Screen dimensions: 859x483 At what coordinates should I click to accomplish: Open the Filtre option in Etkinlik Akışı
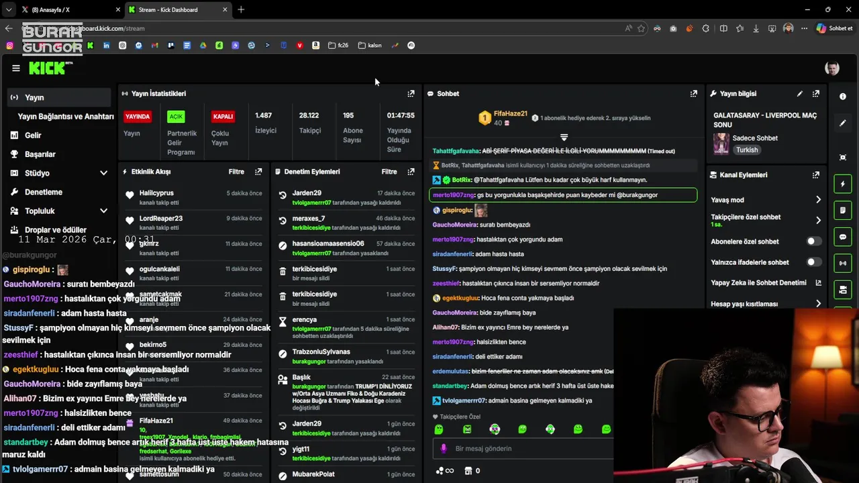tap(236, 172)
